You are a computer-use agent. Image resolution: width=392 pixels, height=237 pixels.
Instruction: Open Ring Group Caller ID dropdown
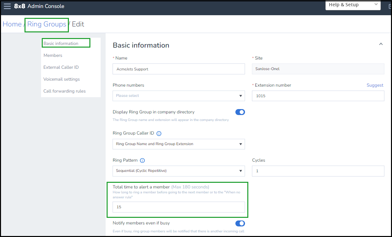[x=179, y=144]
